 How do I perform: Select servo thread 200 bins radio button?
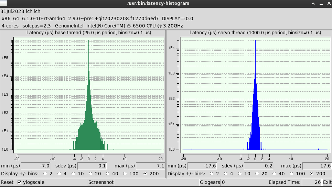312,174
